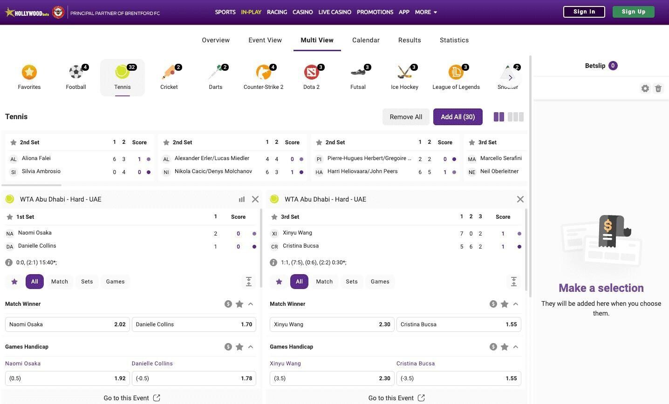This screenshot has height=404, width=669.
Task: Select the Cricket sport icon
Action: 169,77
